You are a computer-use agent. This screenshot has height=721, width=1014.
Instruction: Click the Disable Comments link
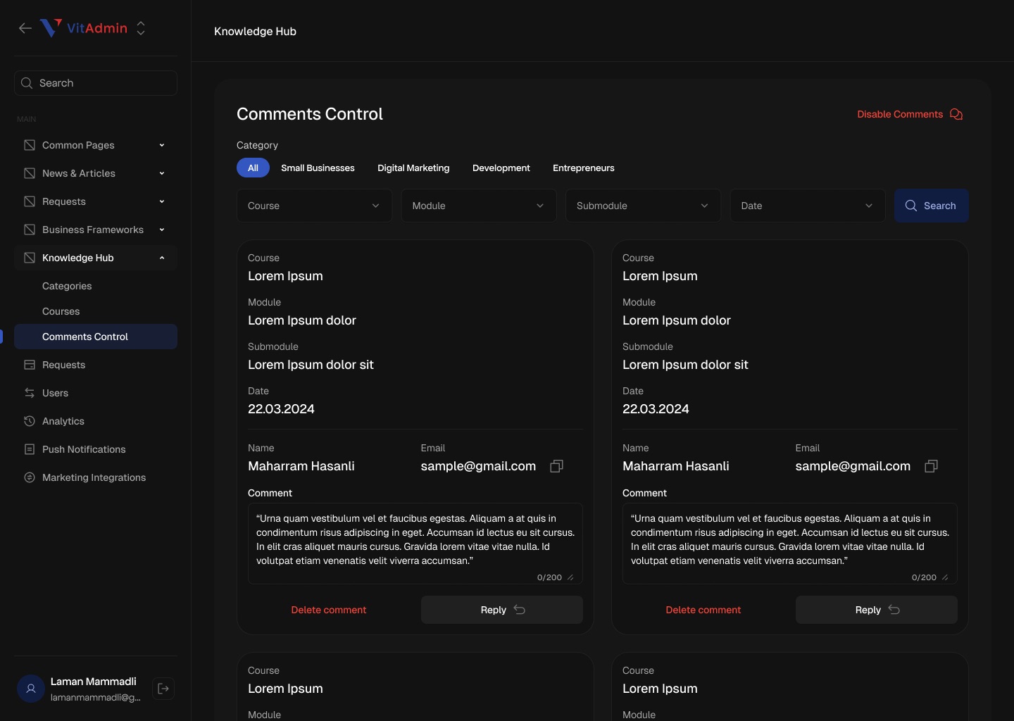coord(910,114)
